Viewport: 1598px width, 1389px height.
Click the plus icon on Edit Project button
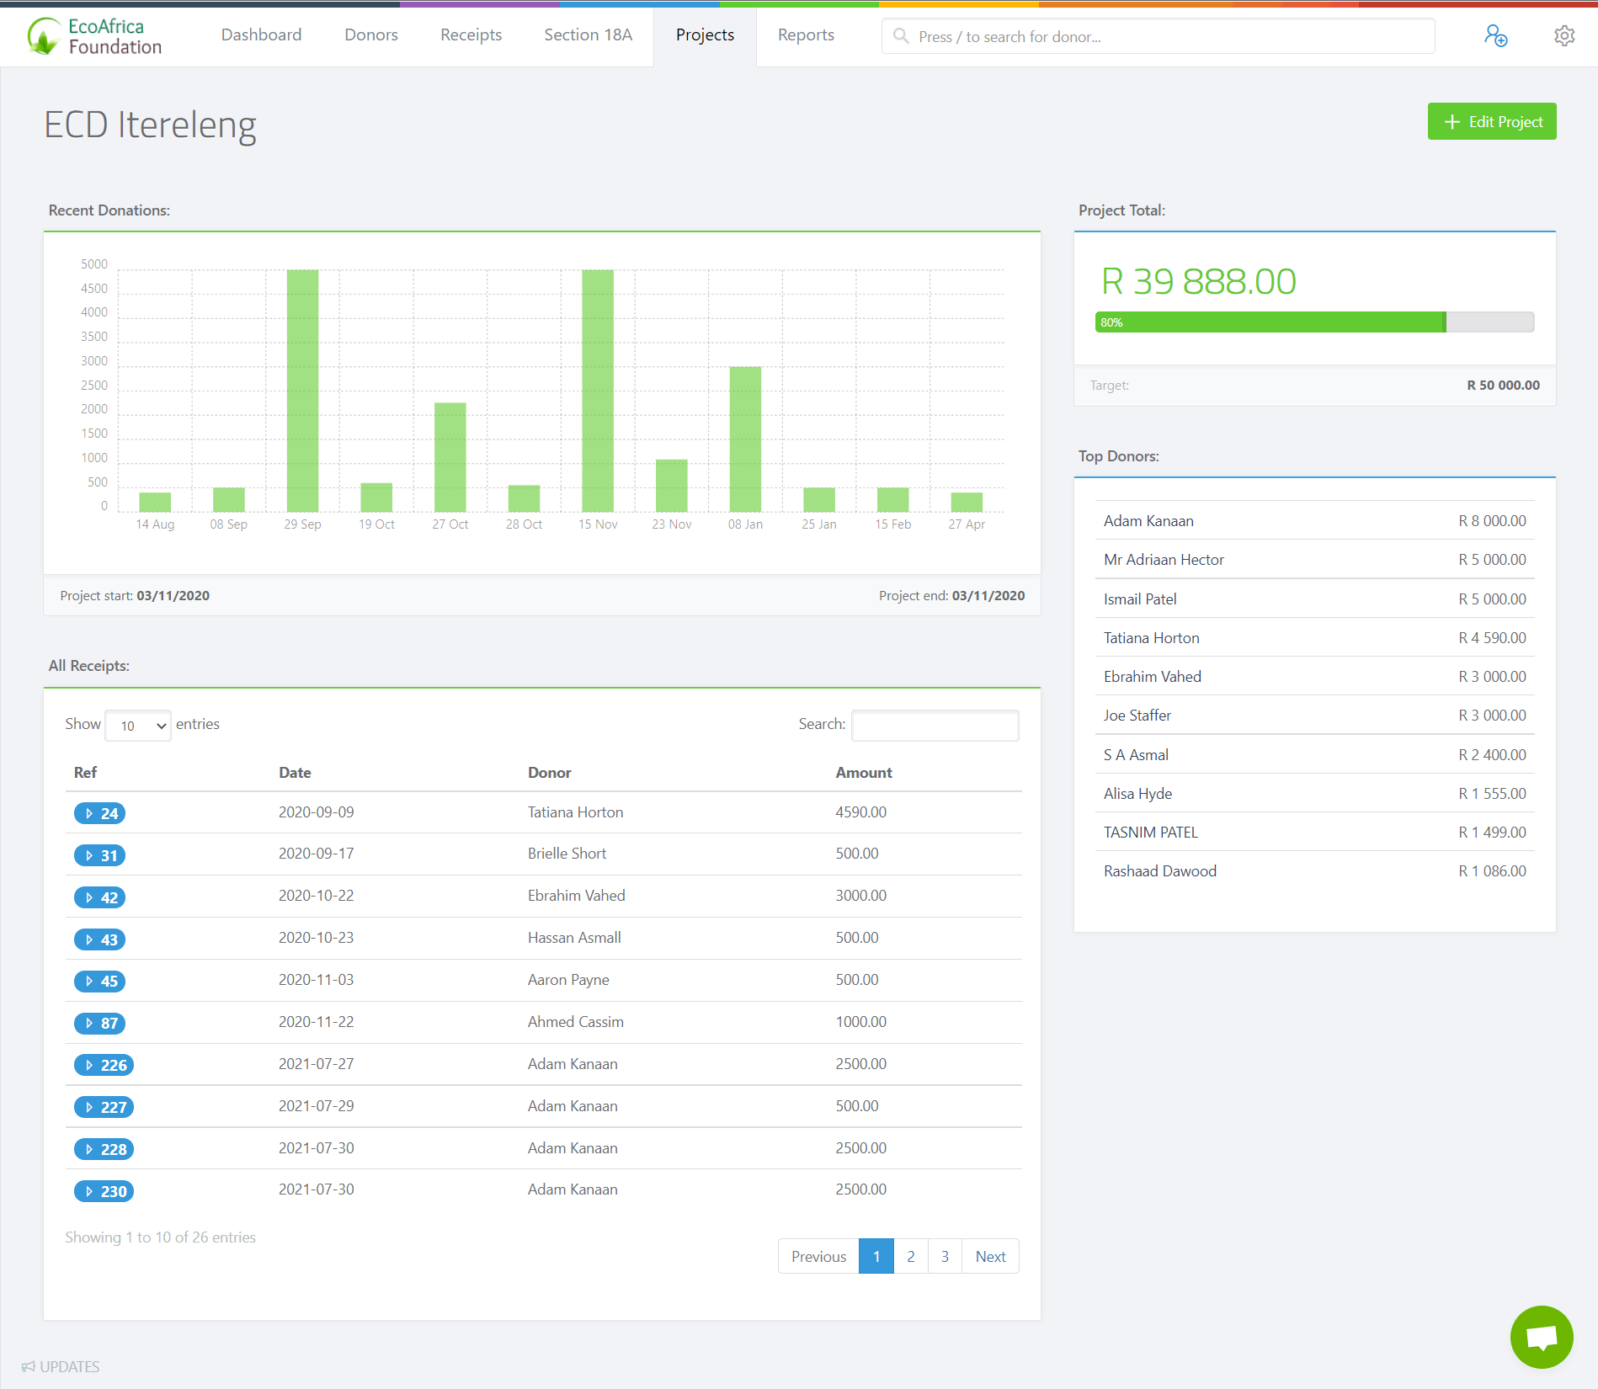click(1452, 121)
